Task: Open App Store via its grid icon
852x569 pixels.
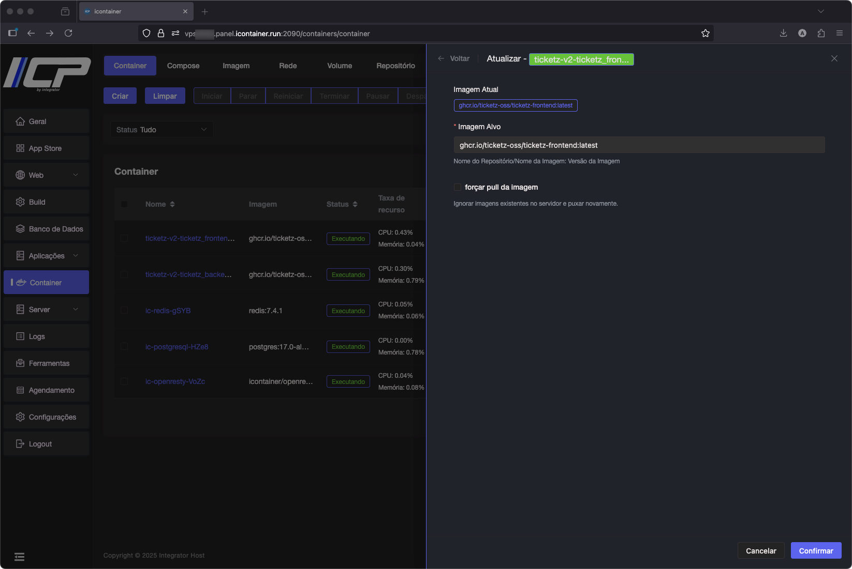Action: point(20,148)
